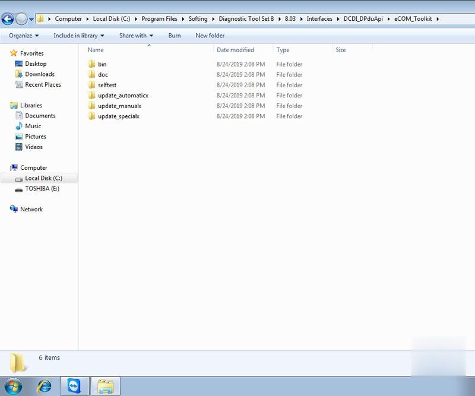Expand the Include in library dropdown

(78, 36)
